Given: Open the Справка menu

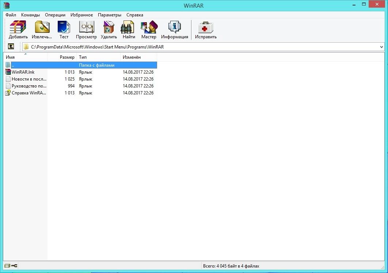Looking at the screenshot, I should coord(134,15).
